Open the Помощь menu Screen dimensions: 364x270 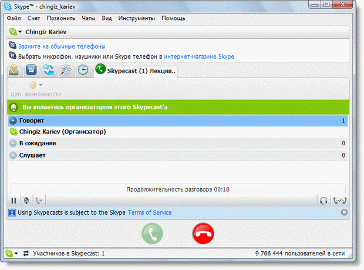[x=173, y=18]
